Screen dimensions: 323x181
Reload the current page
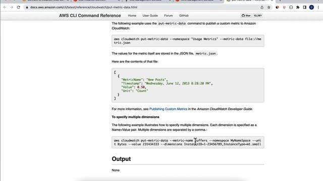click(x=18, y=7)
